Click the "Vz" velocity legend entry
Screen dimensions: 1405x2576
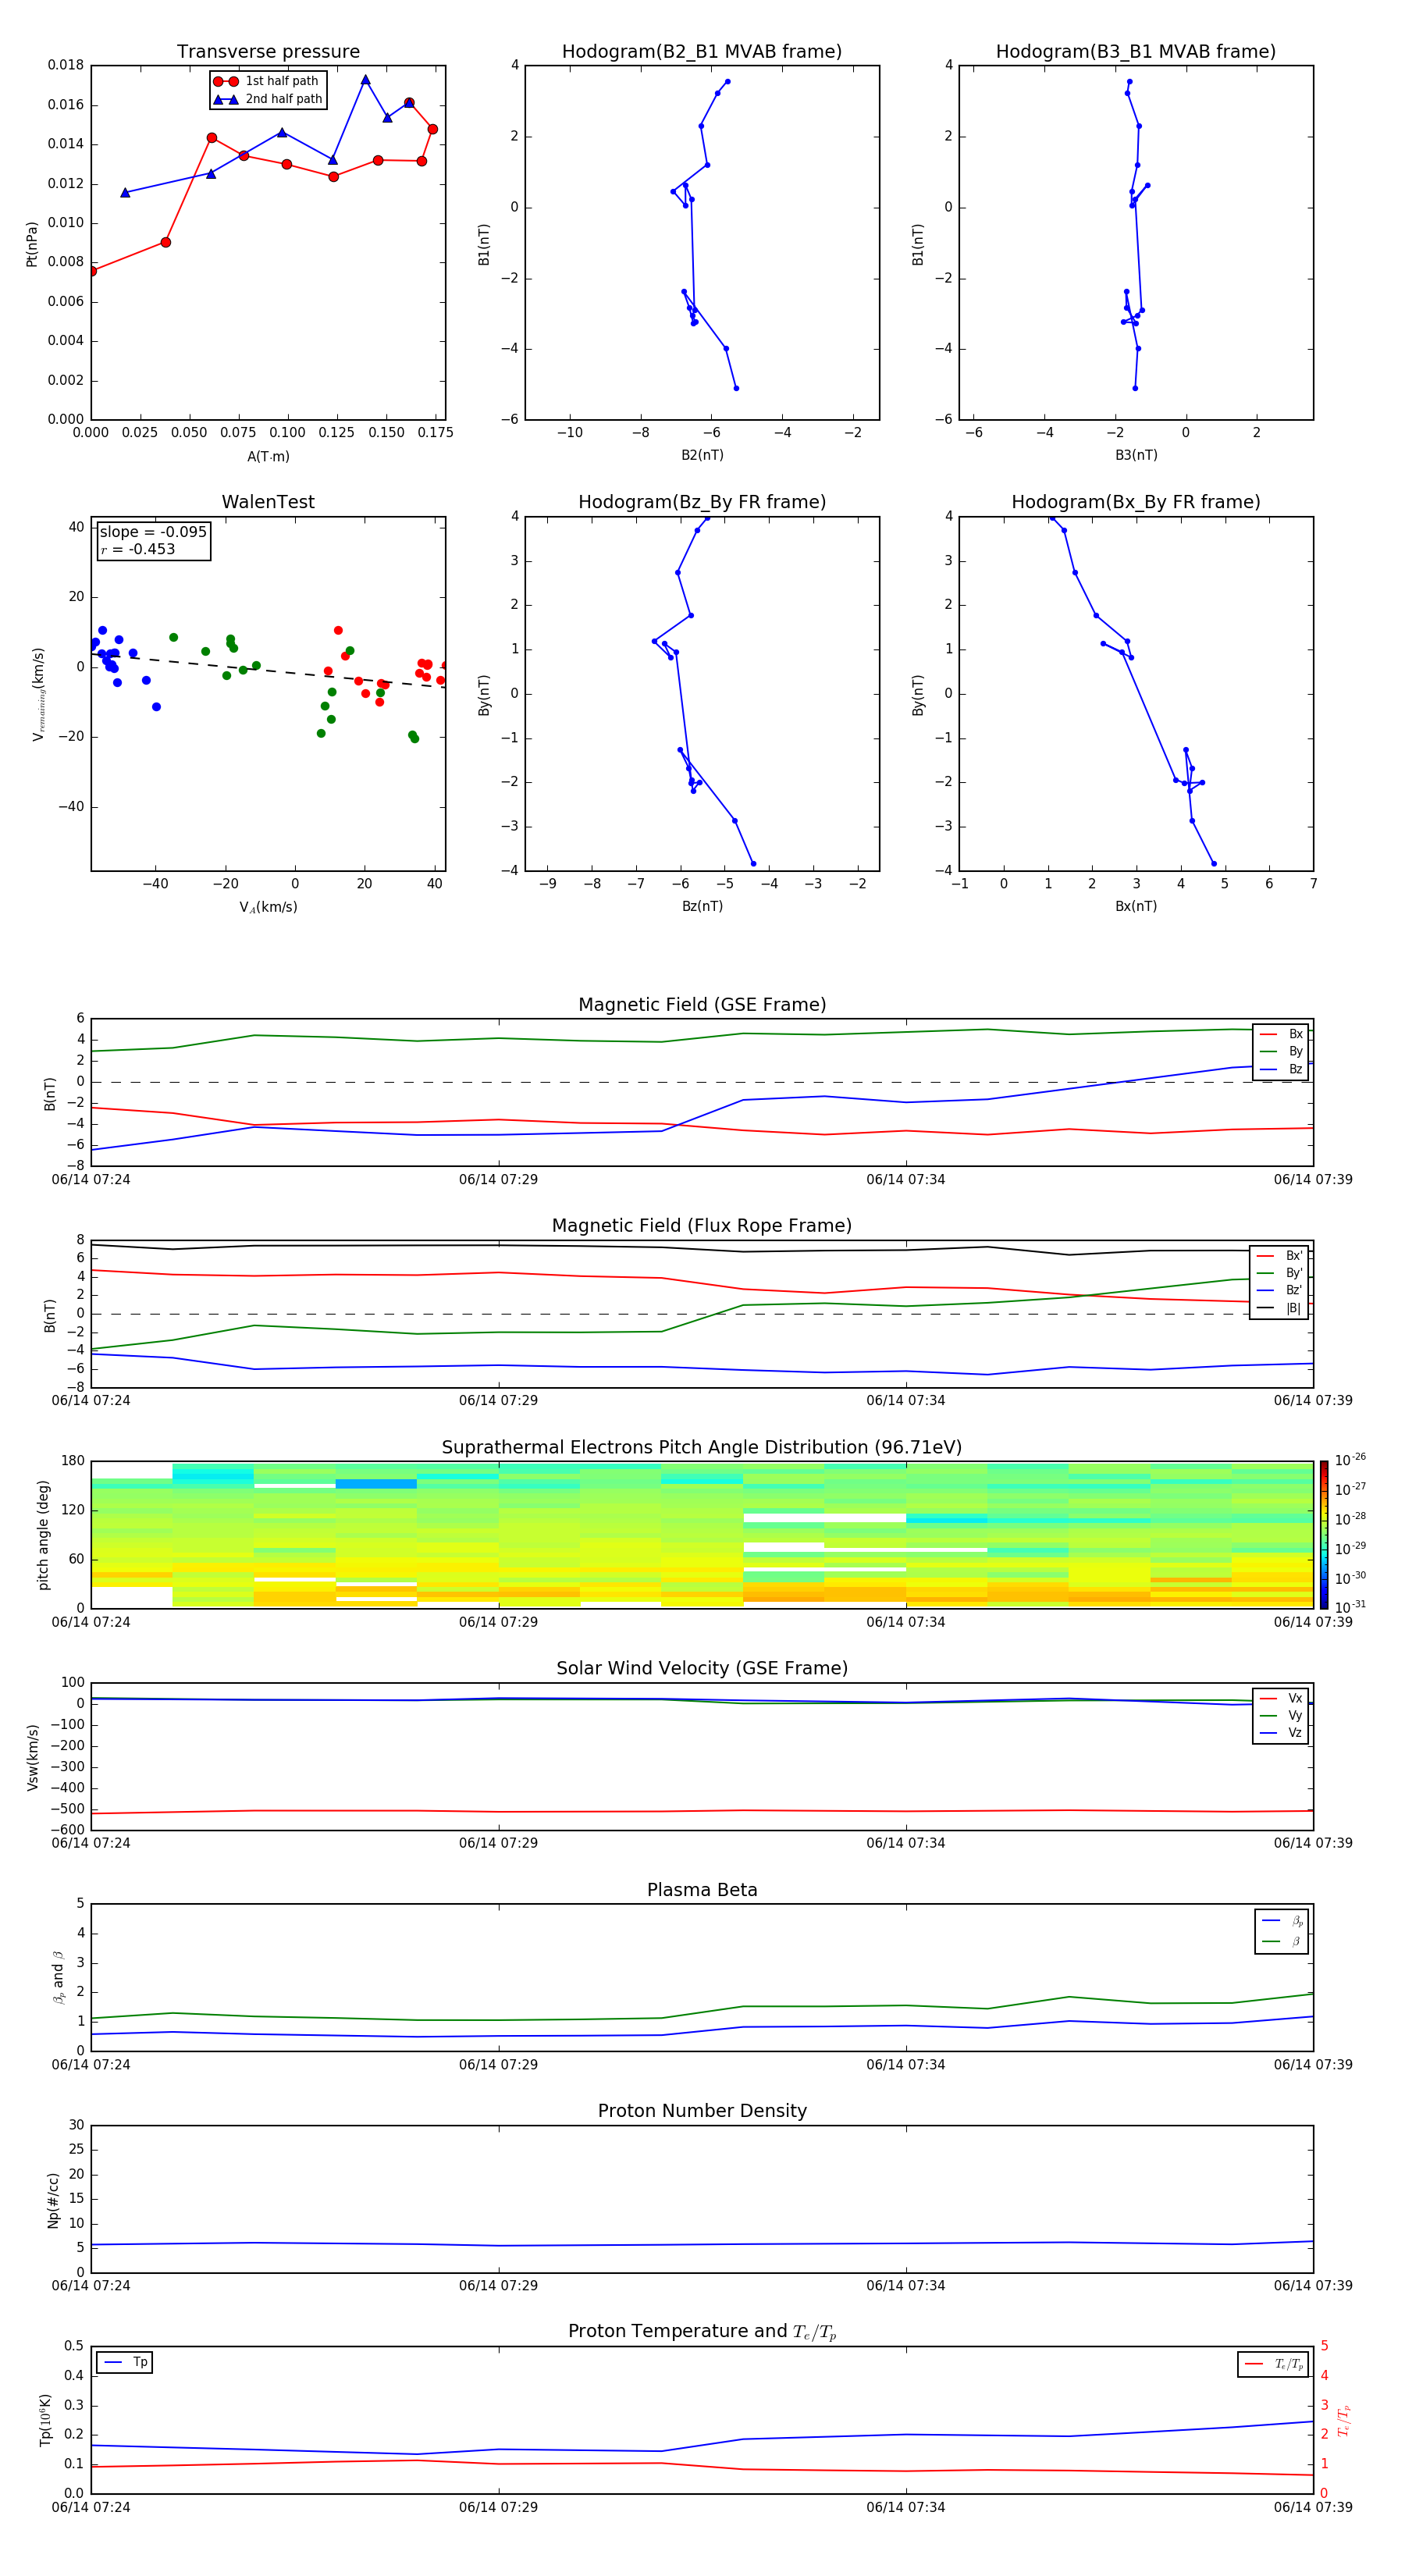click(x=1281, y=1733)
